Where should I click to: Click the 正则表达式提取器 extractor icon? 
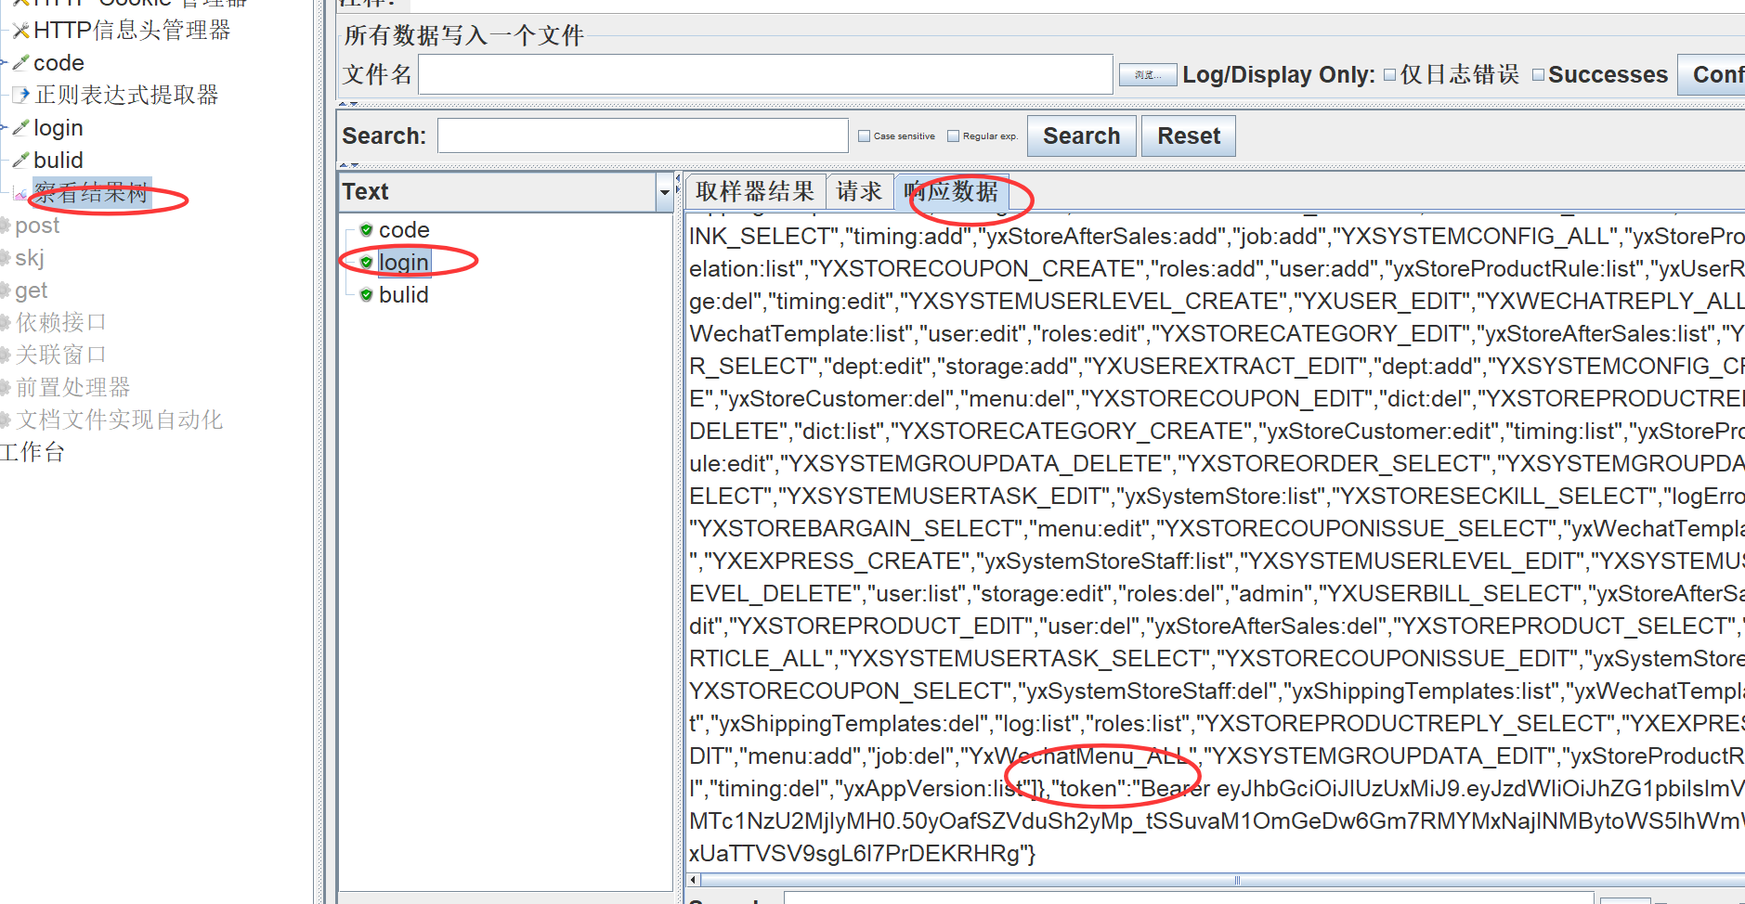click(20, 95)
